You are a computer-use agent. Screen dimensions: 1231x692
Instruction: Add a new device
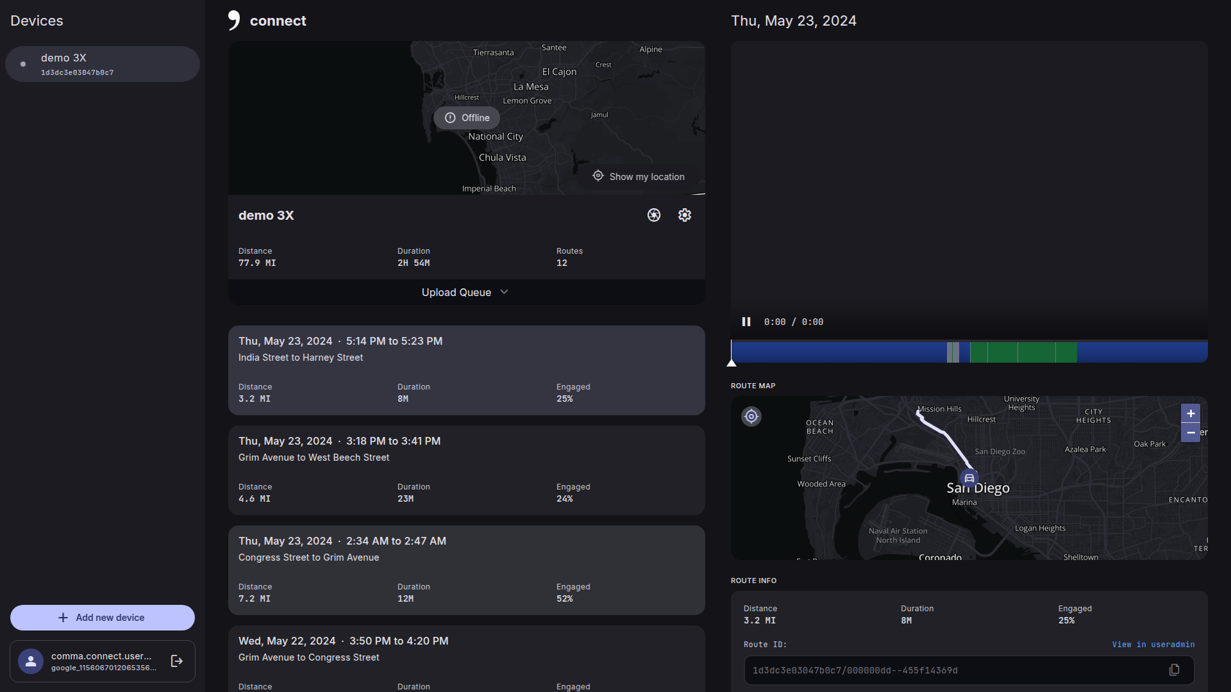click(103, 618)
